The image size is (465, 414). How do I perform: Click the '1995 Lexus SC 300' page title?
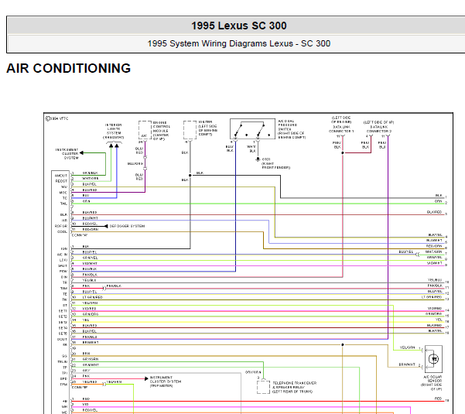coord(239,26)
